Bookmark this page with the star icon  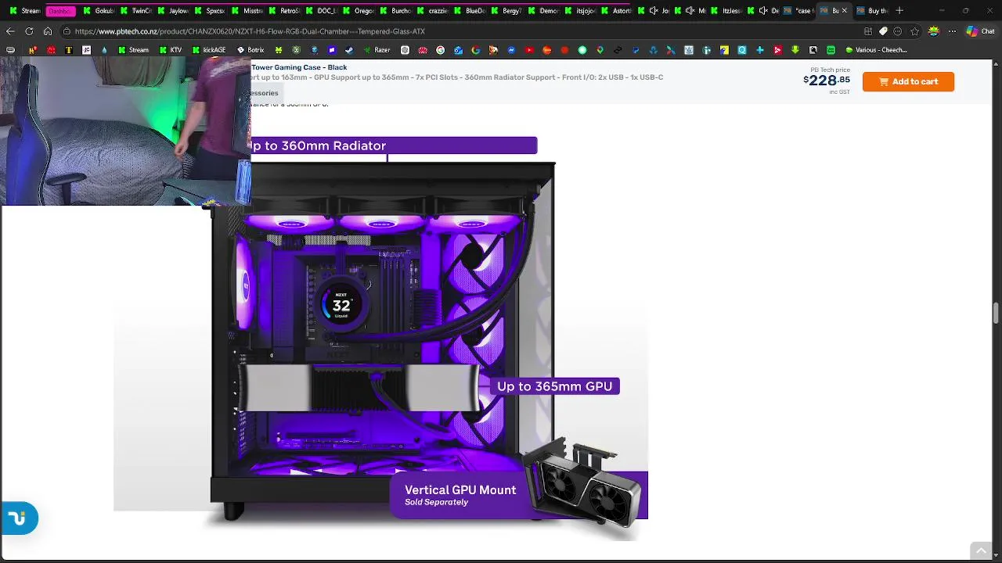coord(914,31)
